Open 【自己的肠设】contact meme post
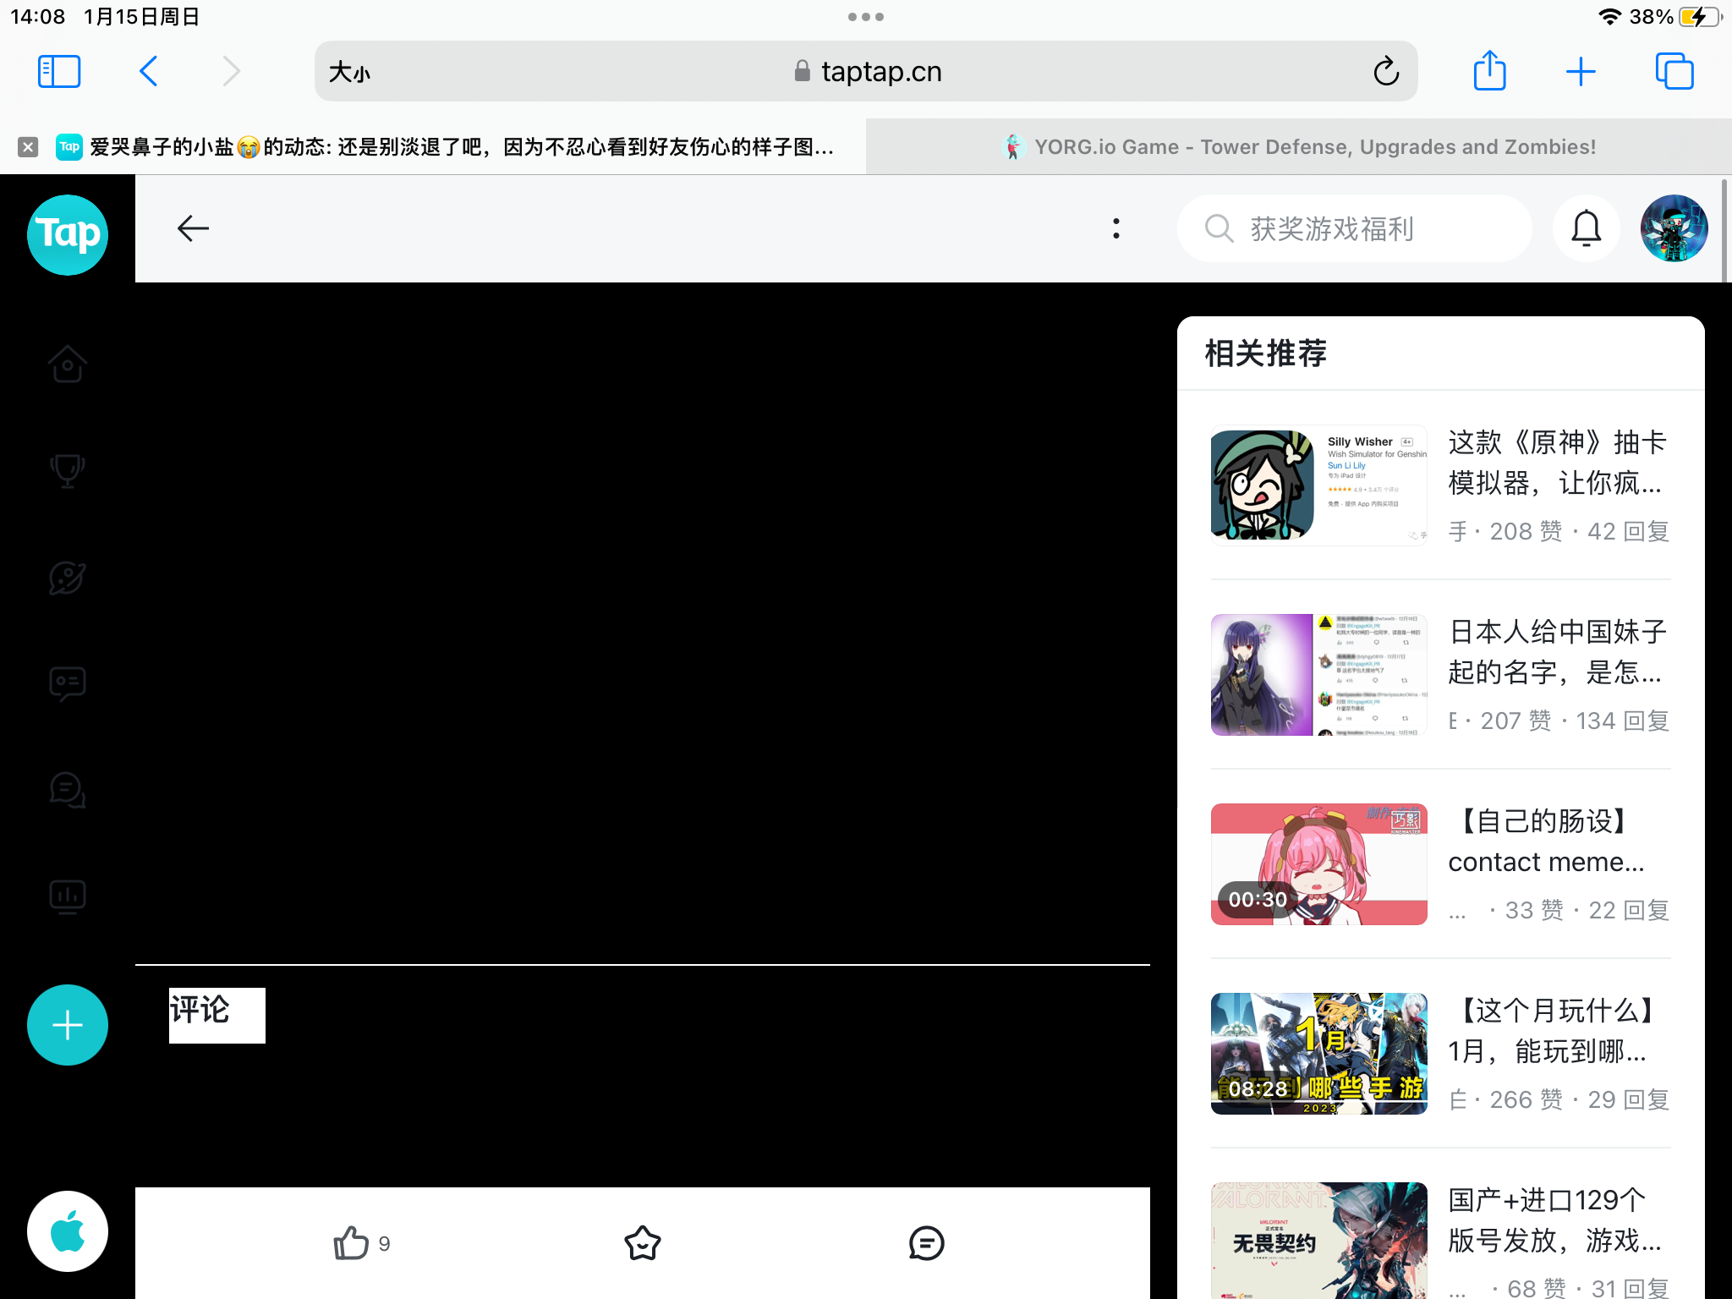 1548,841
